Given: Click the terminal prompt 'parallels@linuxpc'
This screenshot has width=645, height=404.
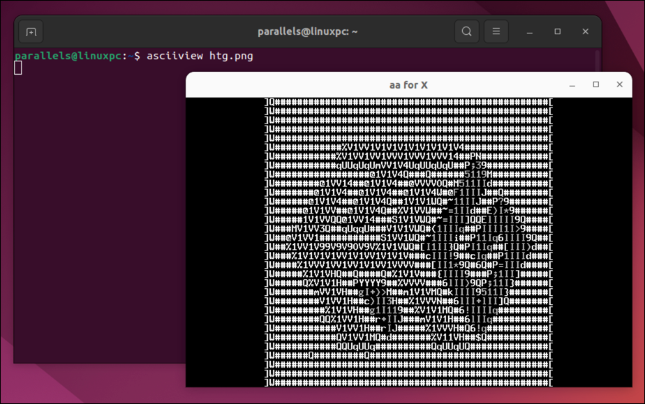Looking at the screenshot, I should [68, 56].
